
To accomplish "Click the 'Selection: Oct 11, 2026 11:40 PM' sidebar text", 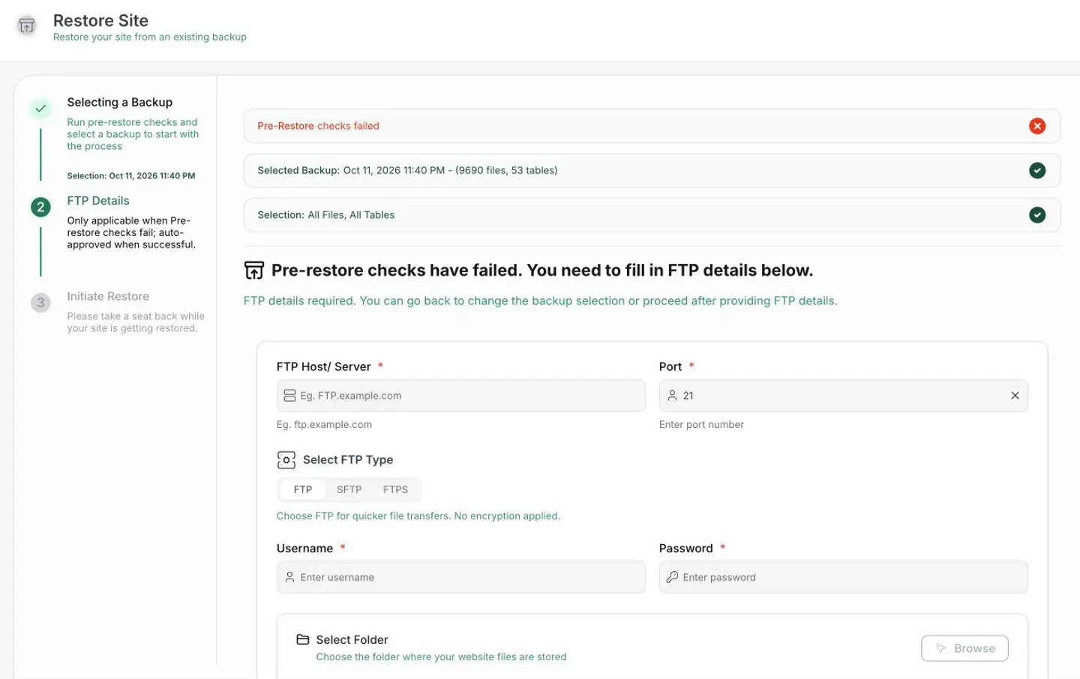I will (131, 176).
